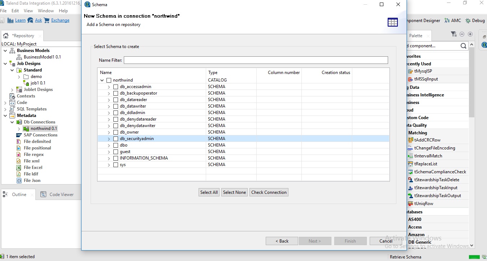Focus the Name Filter text field
The image size is (487, 261).
(256, 60)
